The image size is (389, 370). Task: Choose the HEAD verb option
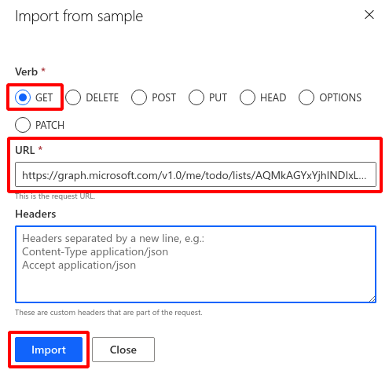click(x=248, y=97)
